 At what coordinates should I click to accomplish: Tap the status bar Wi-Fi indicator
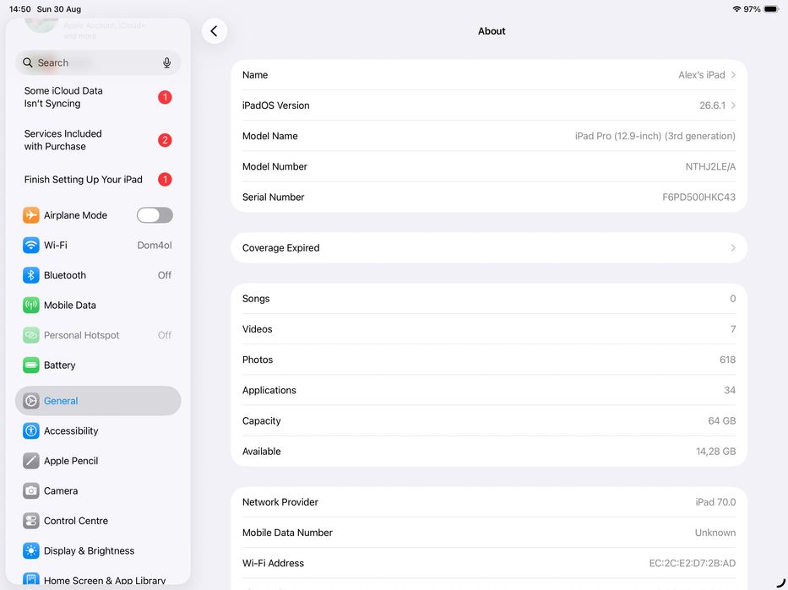pos(736,9)
